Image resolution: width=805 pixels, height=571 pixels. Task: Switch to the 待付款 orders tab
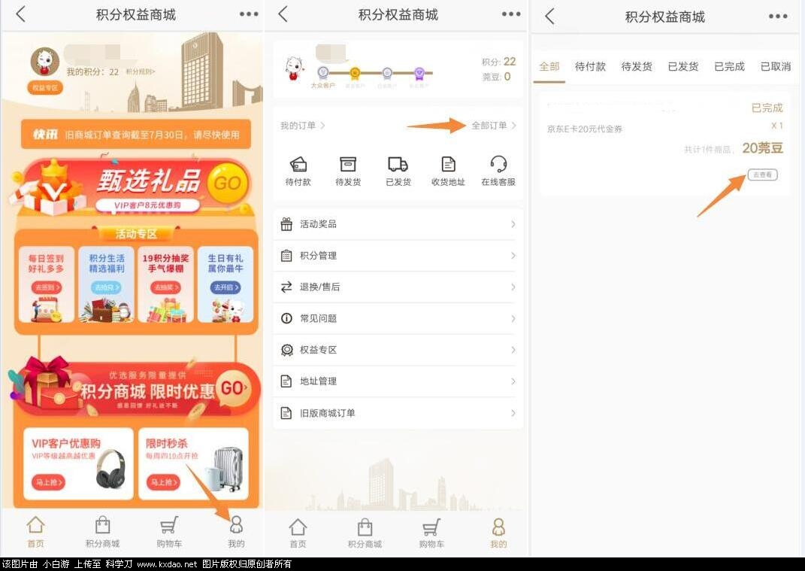coord(590,66)
